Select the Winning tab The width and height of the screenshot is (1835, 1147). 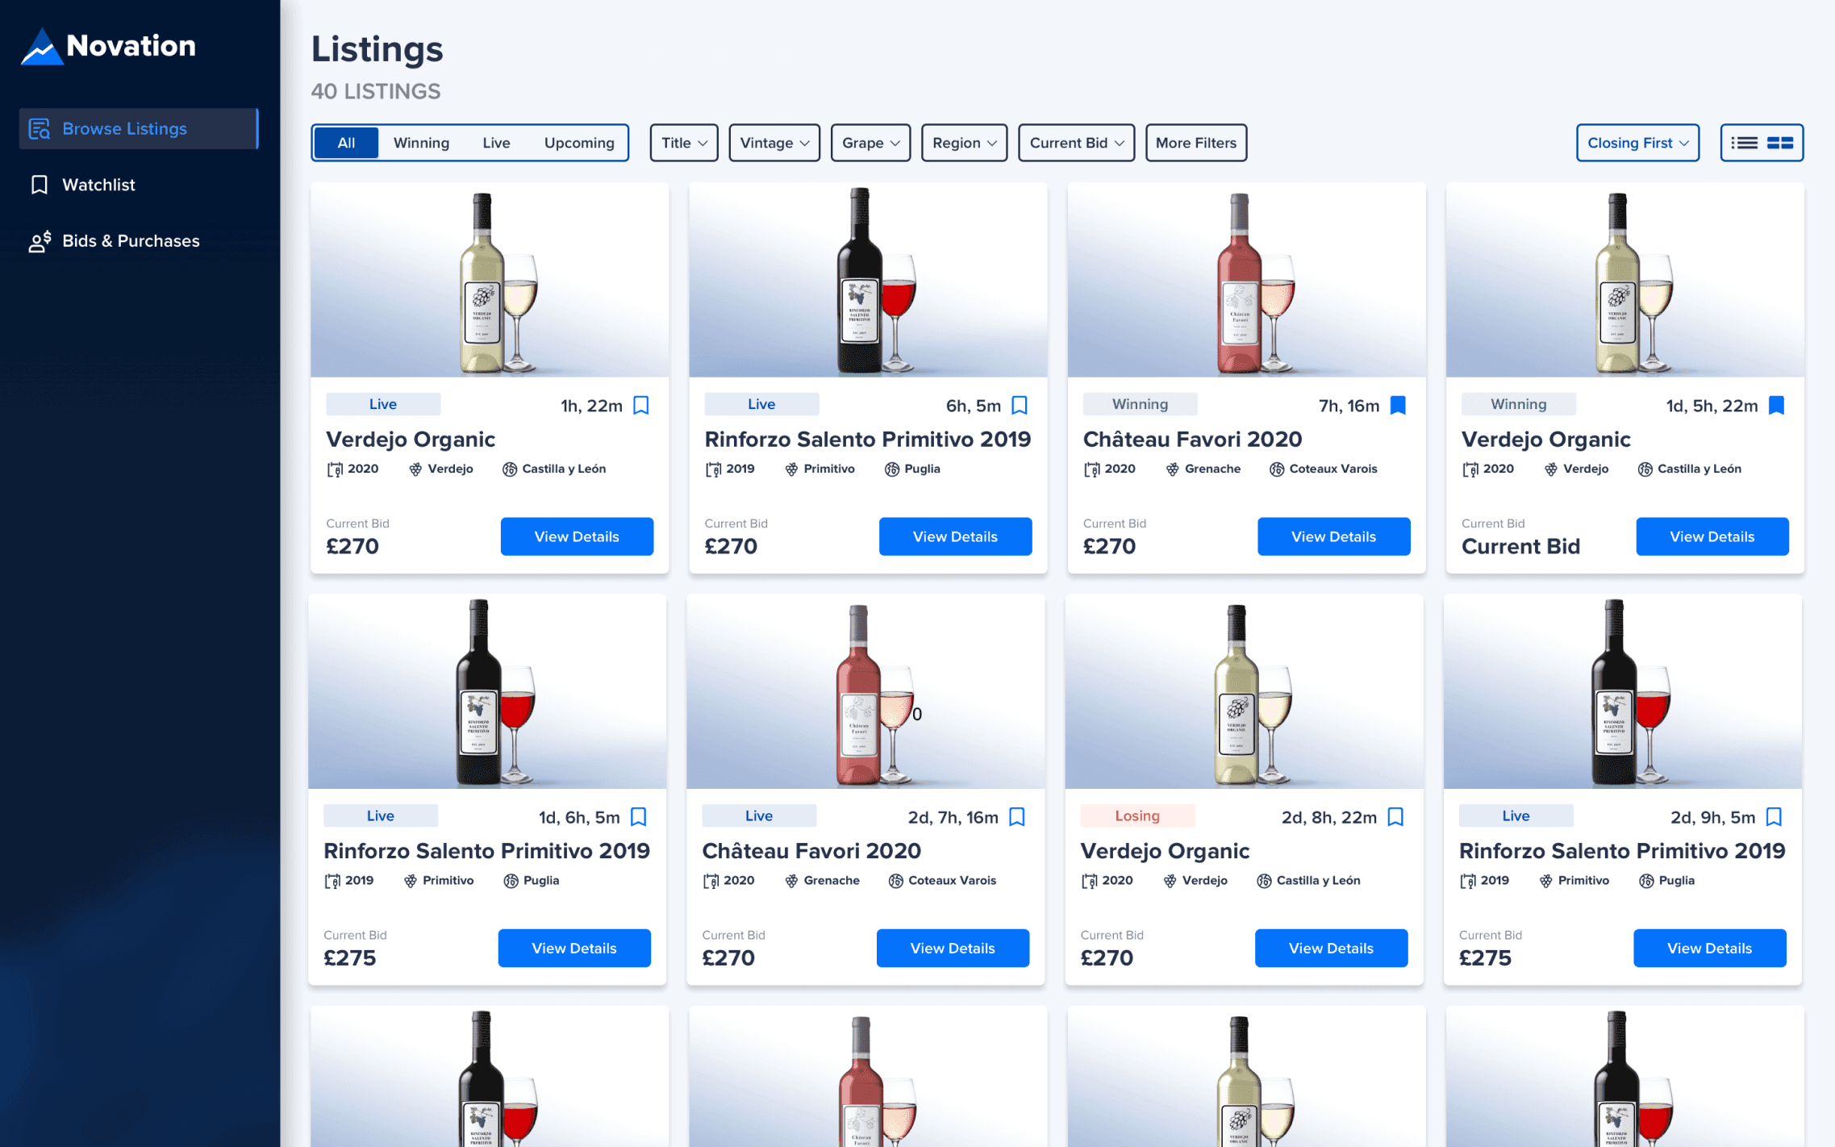point(421,143)
